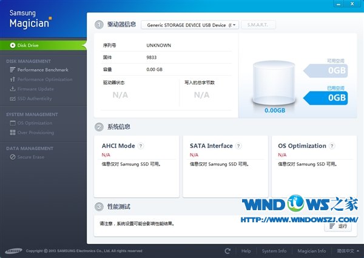Image resolution: width=364 pixels, height=258 pixels.
Task: Click the OS Optimization sidebar icon
Action: pyautogui.click(x=12, y=123)
